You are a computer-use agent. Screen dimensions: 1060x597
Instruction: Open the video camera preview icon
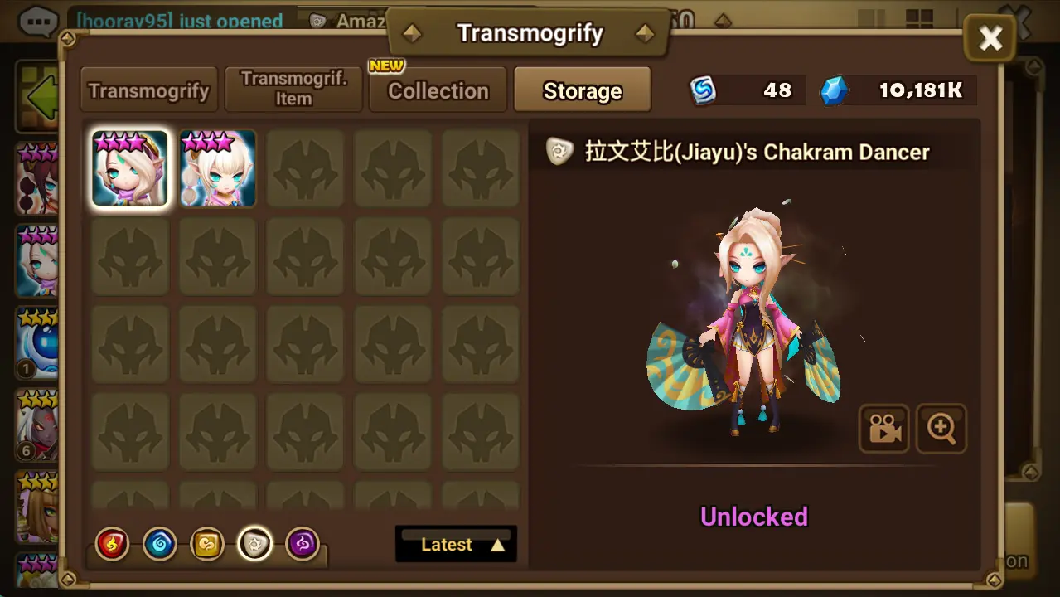point(883,429)
